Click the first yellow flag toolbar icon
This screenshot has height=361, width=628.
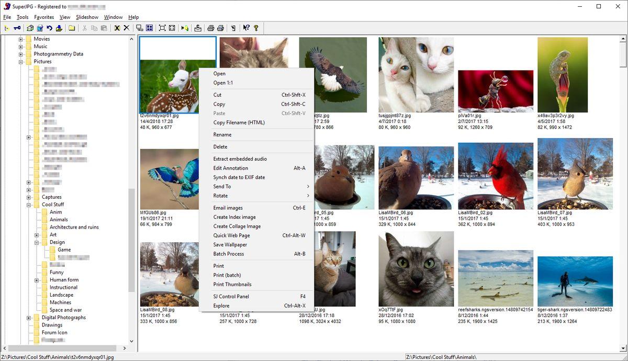pyautogui.click(x=7, y=28)
